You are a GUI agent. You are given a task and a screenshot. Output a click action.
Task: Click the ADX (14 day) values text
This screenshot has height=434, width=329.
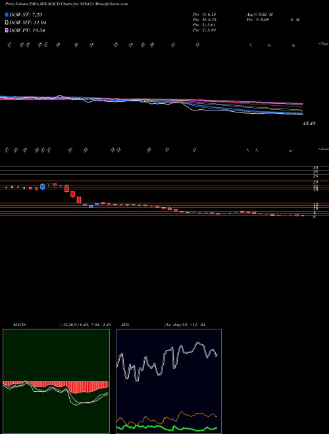(184, 325)
